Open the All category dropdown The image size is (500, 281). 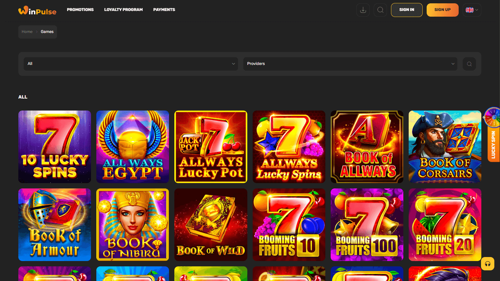tap(130, 64)
